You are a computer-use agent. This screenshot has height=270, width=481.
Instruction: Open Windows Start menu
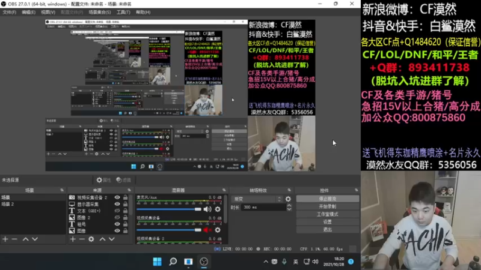point(158,262)
